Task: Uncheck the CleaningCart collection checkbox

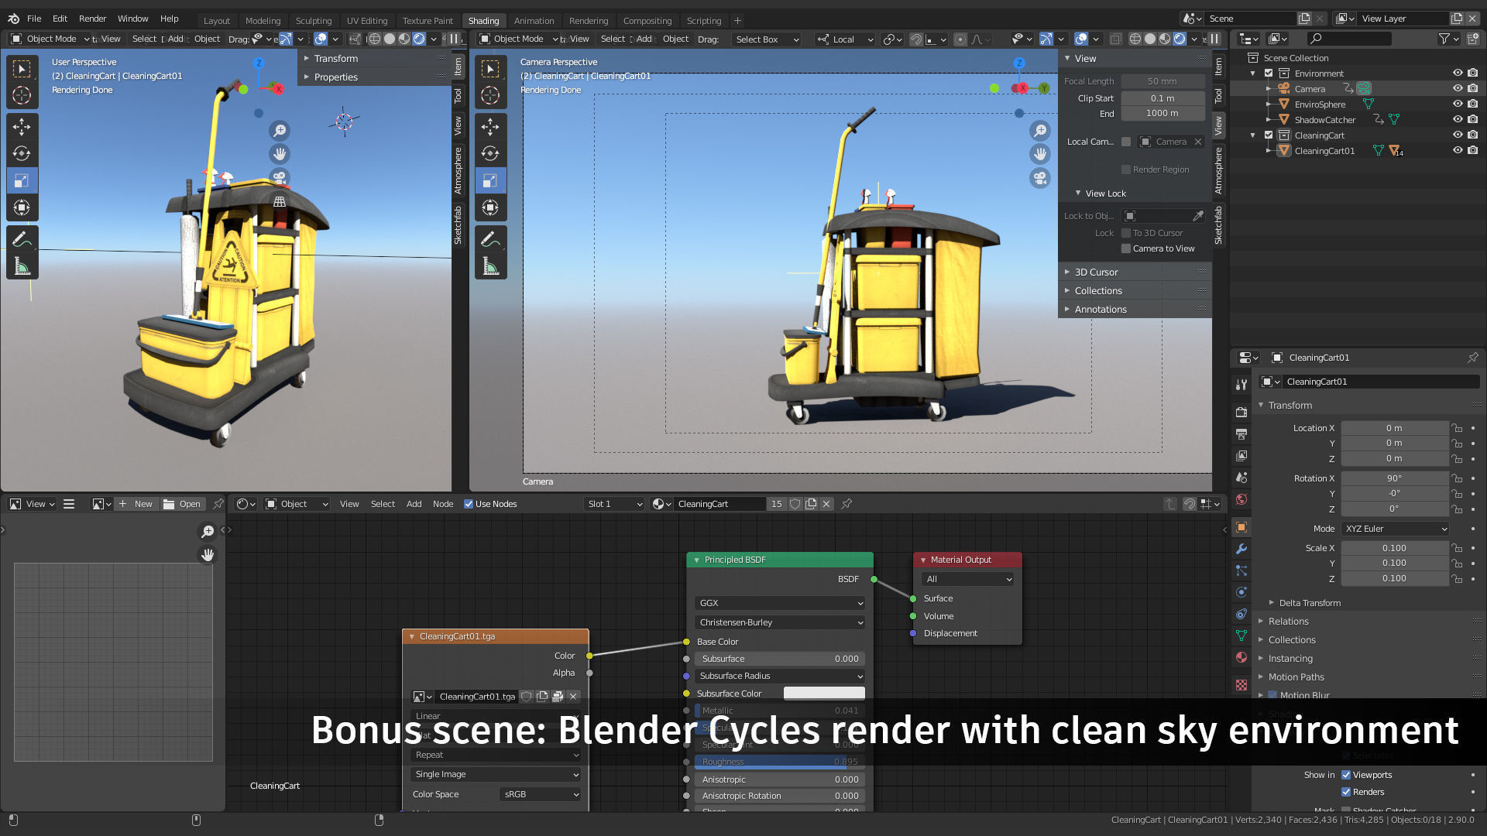Action: 1269,135
